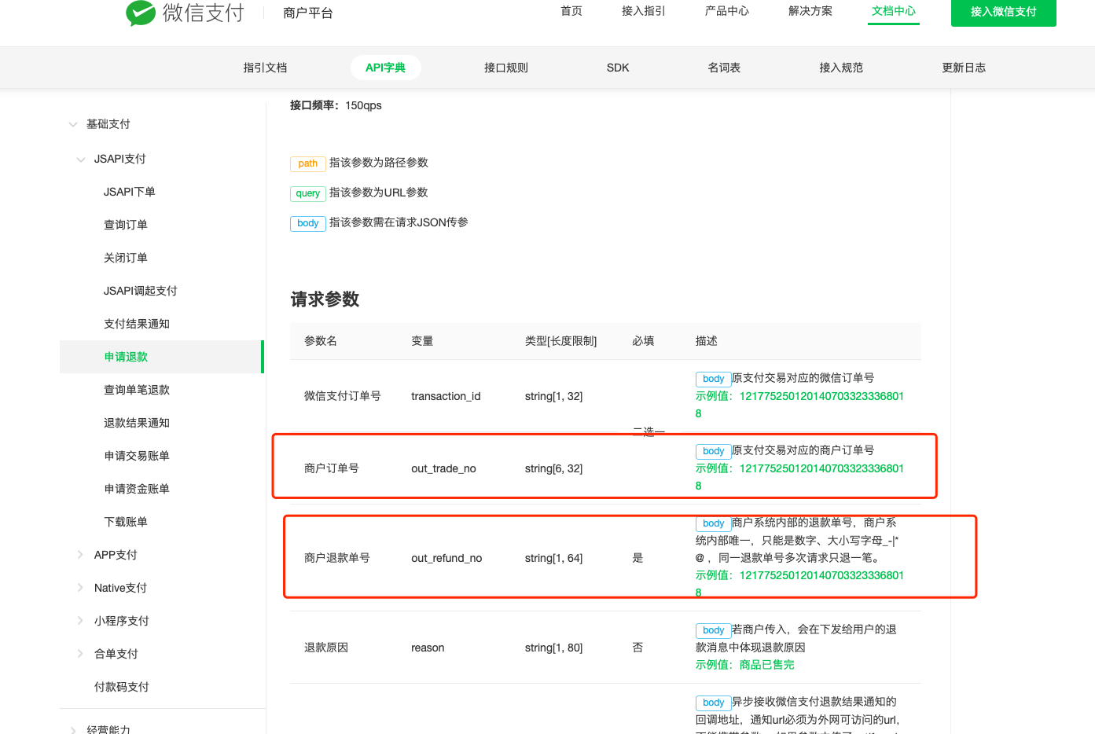Click the body tag in out_refund_no row
1095x734 pixels.
point(714,523)
